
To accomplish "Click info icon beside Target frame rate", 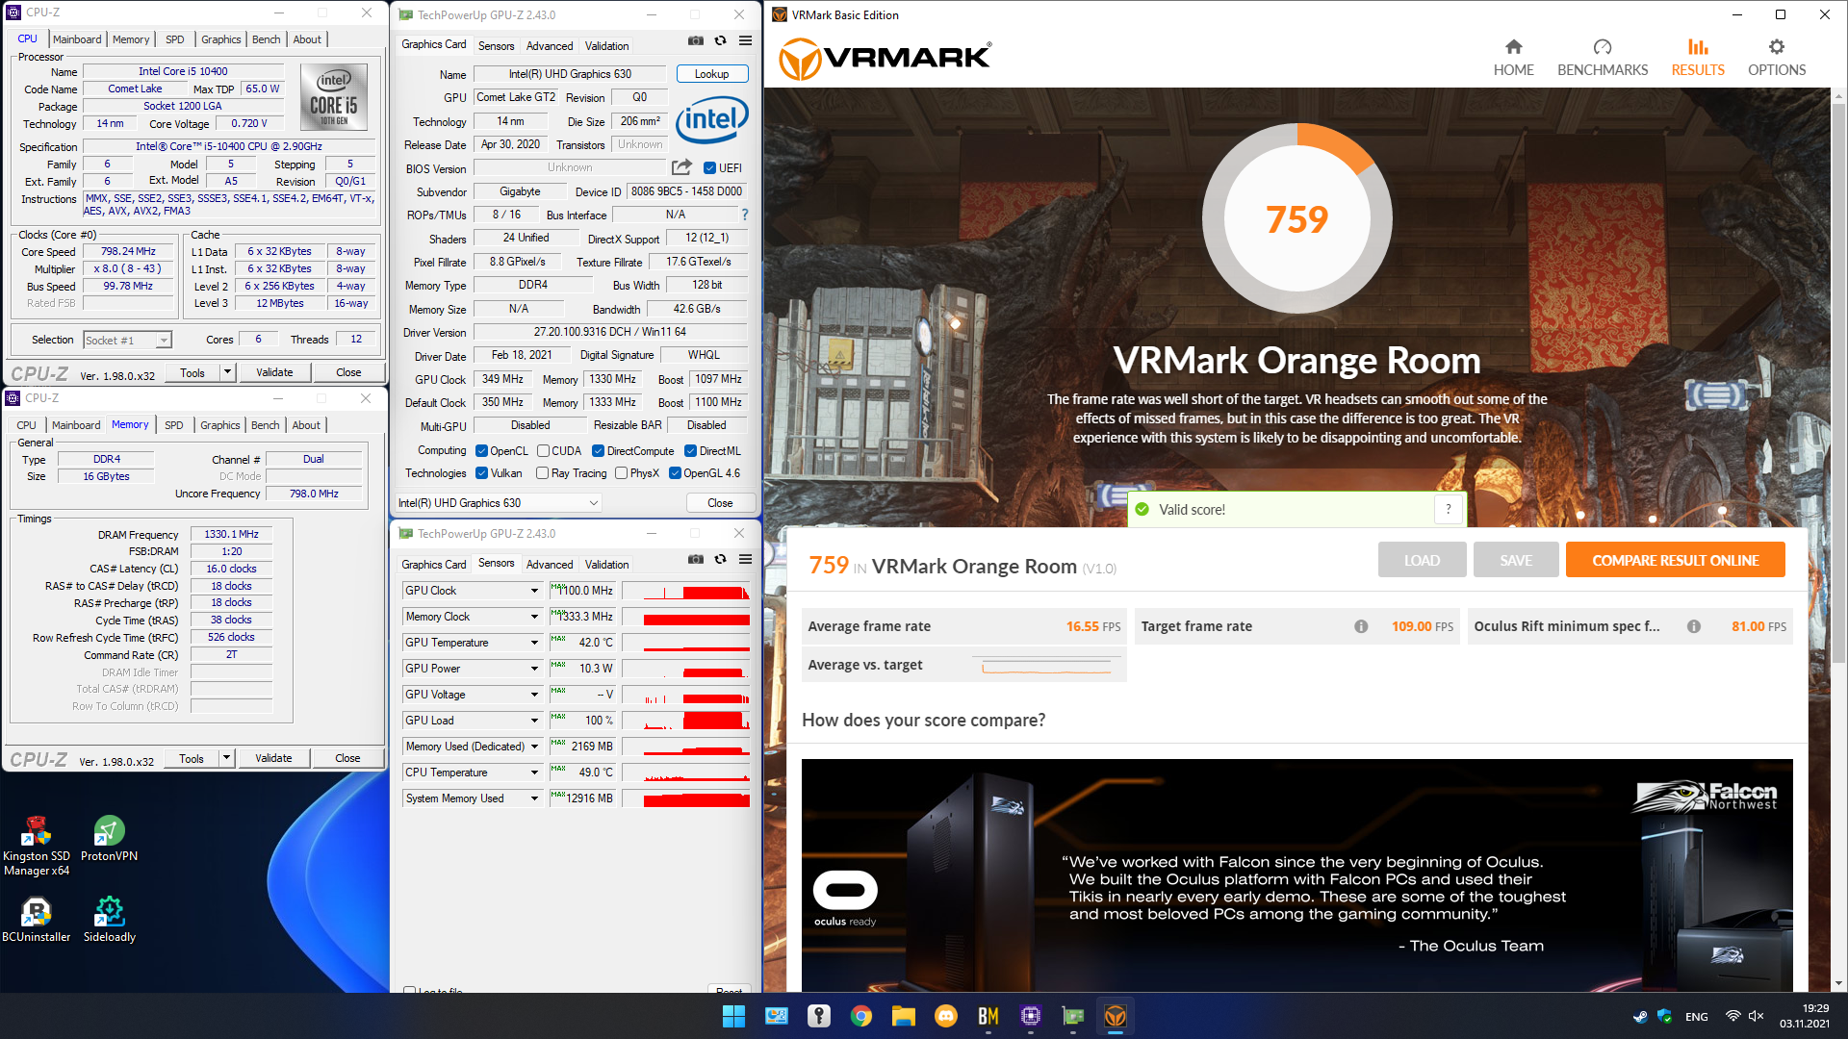I will pos(1361,626).
